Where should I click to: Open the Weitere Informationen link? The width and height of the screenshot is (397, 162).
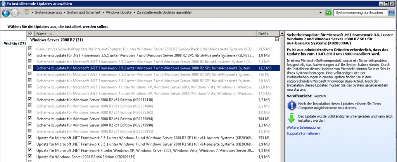coord(304,128)
